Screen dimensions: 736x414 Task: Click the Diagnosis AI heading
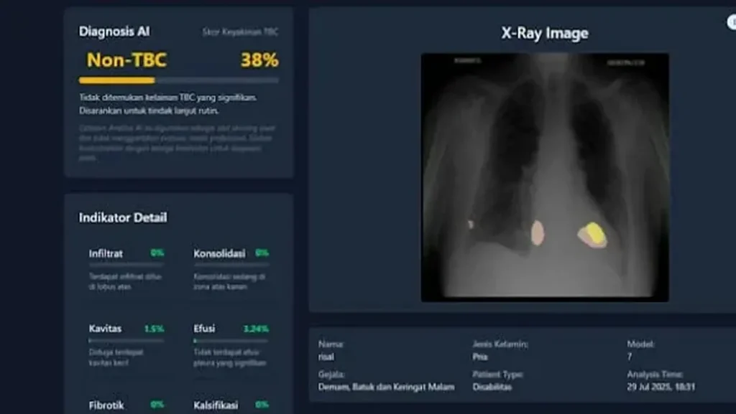pos(114,32)
